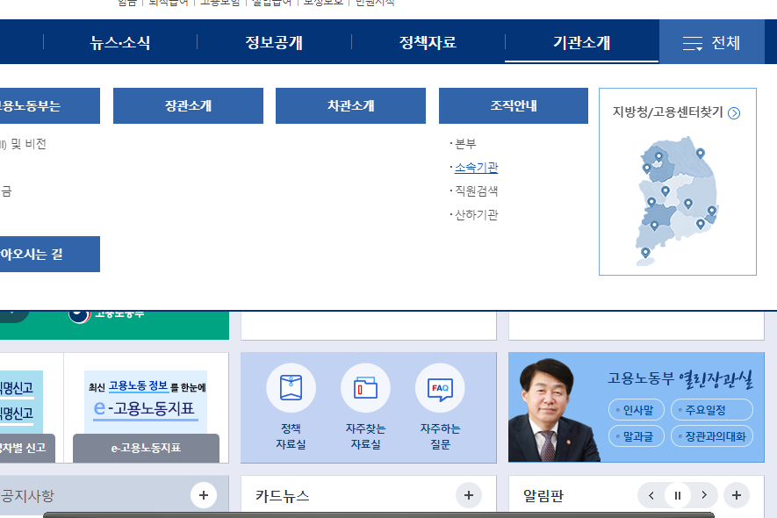Open the 전체 full menu button
Screen dimensions: 777x518
coord(711,43)
